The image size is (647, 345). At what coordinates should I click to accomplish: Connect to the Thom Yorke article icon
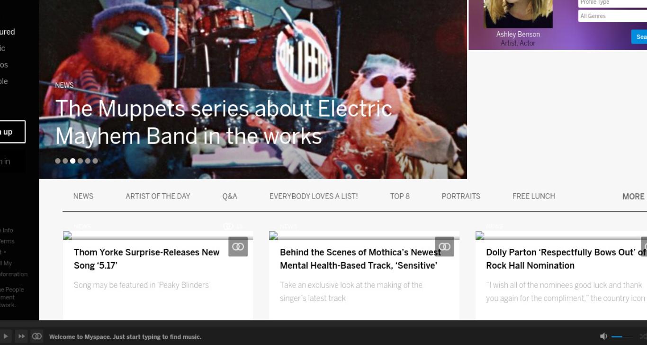coord(238,246)
